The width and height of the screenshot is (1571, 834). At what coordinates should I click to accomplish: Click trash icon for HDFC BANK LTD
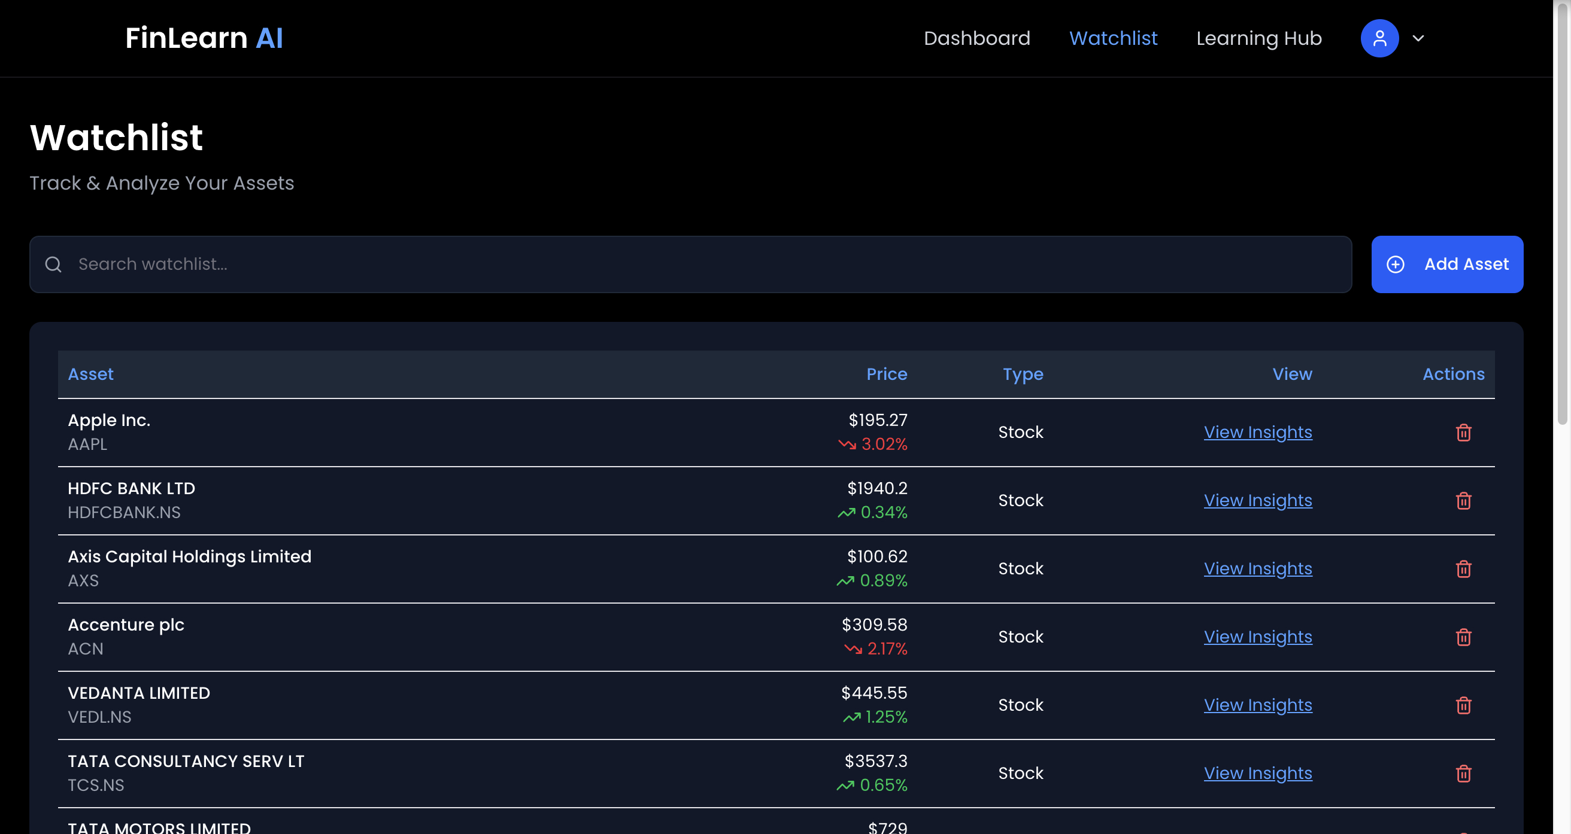[x=1463, y=501]
